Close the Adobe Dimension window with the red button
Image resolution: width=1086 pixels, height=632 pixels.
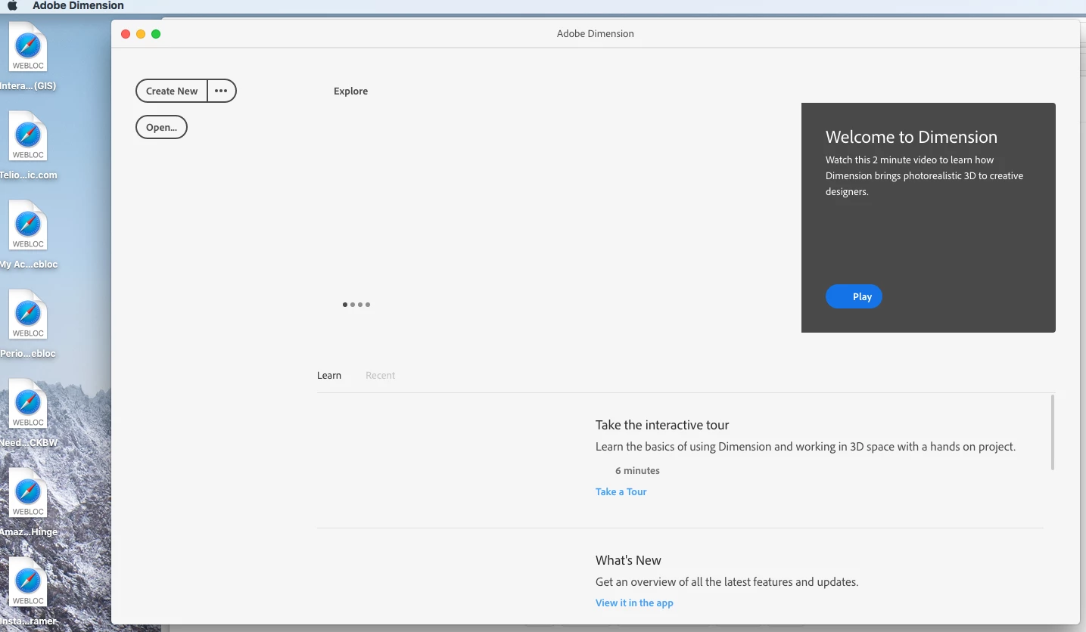click(126, 34)
